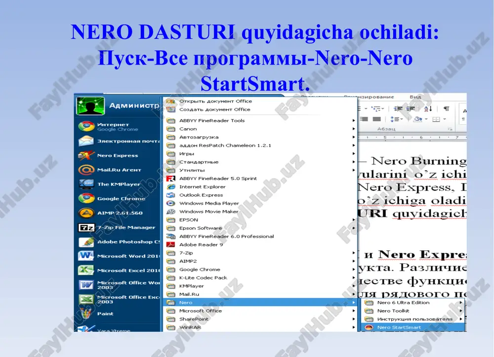Open Windows Movie Maker entry

(259, 212)
